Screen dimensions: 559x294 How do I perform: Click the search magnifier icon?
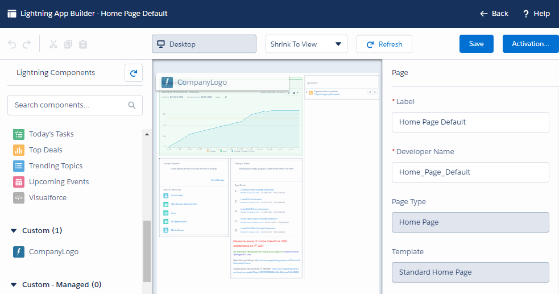[x=132, y=105]
